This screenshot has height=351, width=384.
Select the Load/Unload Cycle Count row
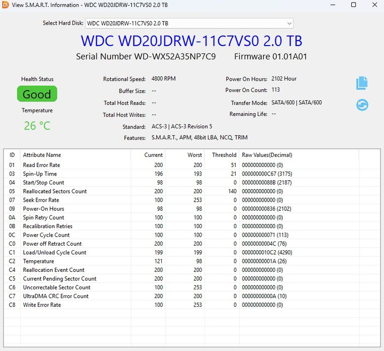pos(192,253)
